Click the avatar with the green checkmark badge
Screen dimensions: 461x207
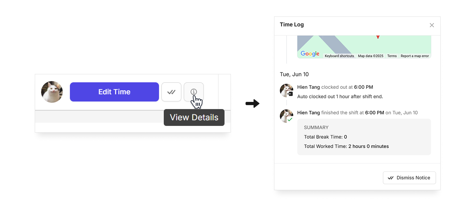[286, 116]
